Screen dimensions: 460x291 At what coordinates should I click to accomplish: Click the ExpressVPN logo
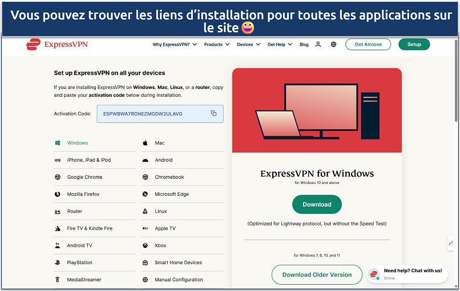[56, 44]
